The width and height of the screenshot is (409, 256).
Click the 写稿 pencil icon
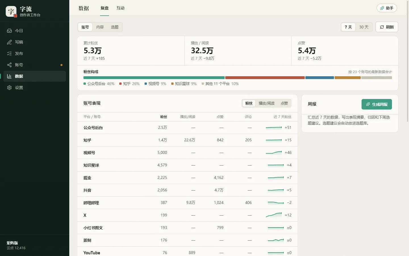point(9,42)
